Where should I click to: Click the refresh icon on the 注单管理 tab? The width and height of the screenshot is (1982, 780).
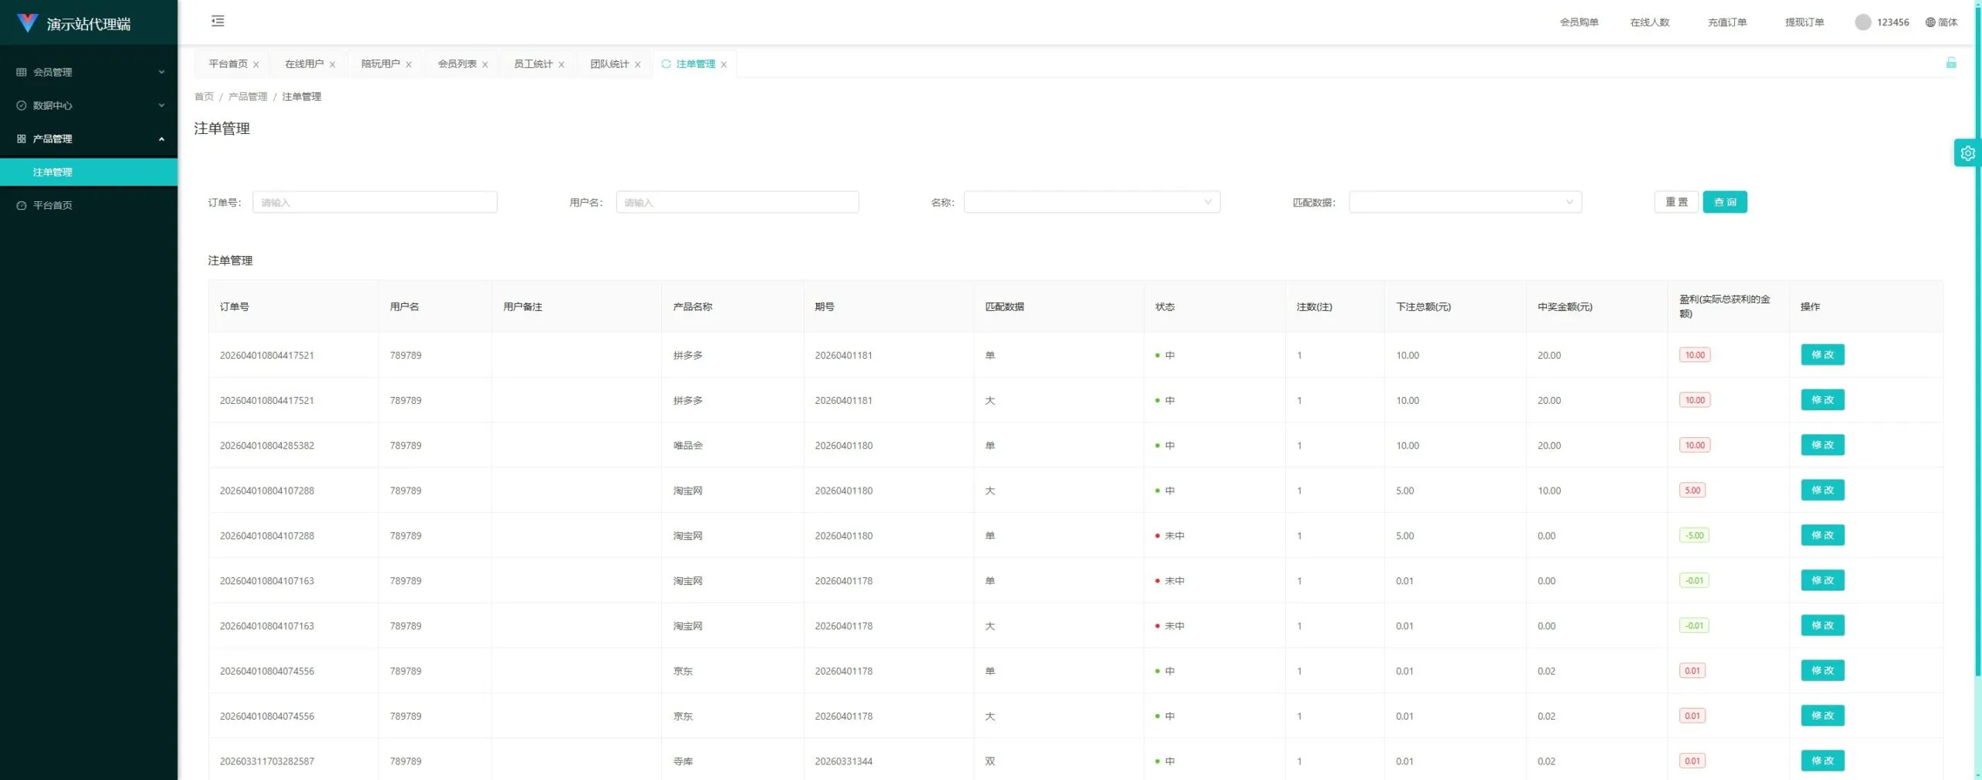click(666, 64)
